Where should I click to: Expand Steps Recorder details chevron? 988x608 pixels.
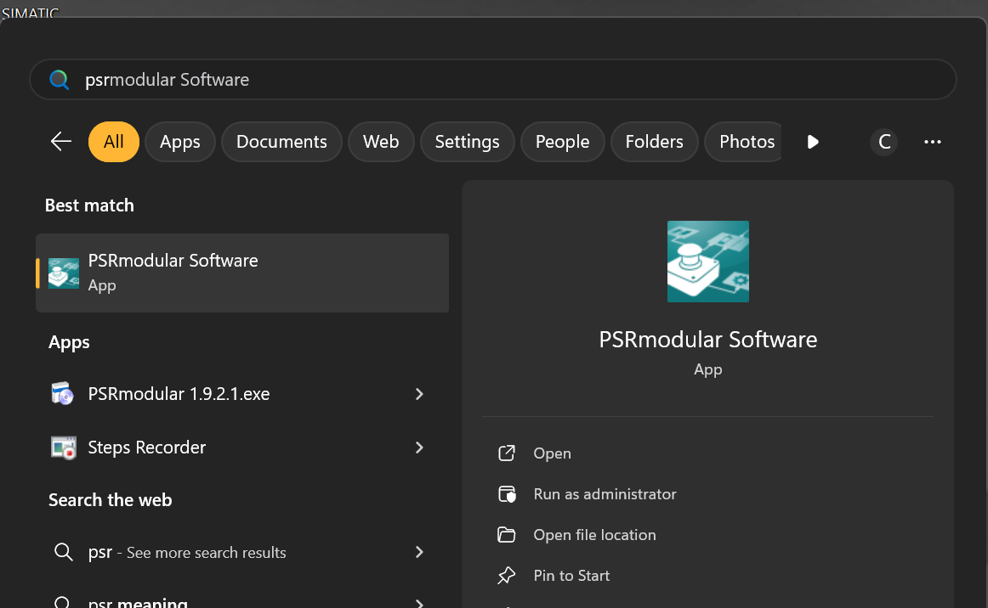click(x=419, y=448)
